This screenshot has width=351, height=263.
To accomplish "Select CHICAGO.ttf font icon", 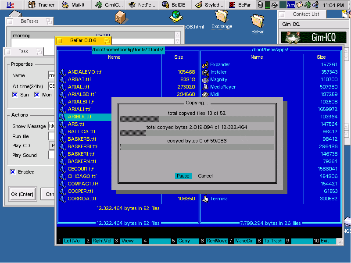I will pyautogui.click(x=62, y=176).
